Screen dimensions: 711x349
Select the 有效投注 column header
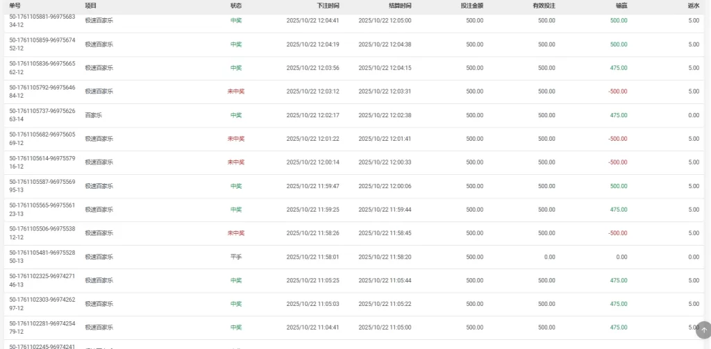(x=544, y=6)
